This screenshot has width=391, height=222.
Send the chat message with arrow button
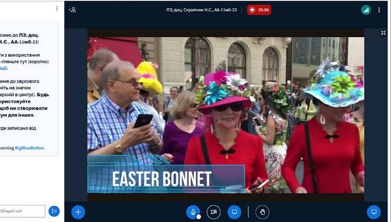click(54, 211)
